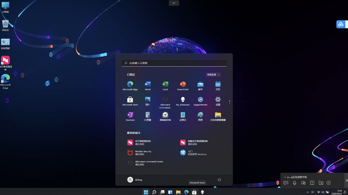Open the 邮件 mail app

[200, 86]
